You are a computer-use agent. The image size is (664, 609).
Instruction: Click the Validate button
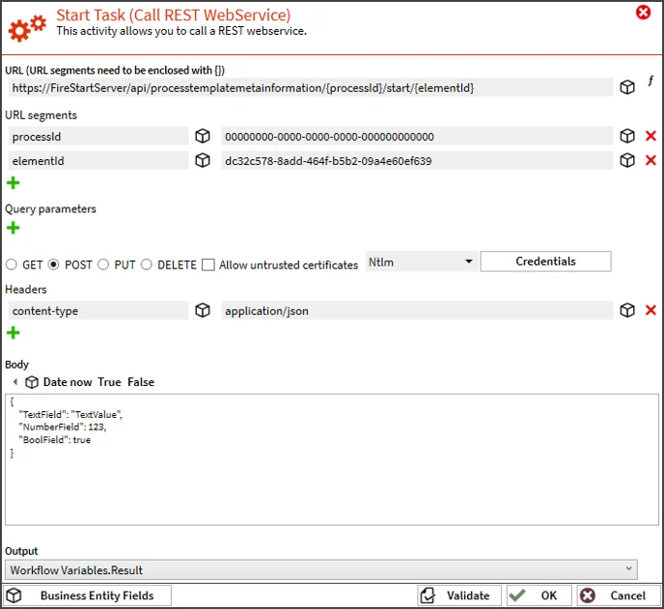click(459, 595)
